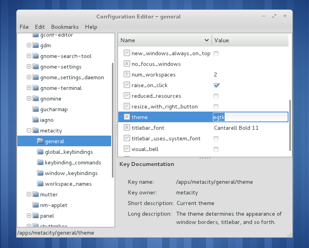
Task: Click the boolean type icon beside raise_on_click
Action: [127, 85]
